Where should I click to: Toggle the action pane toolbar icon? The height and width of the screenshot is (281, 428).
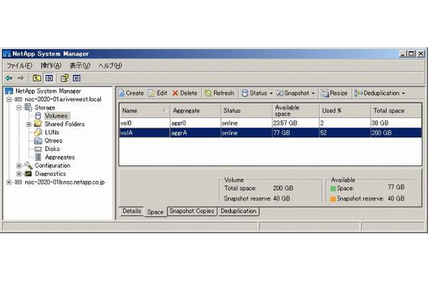(x=76, y=78)
